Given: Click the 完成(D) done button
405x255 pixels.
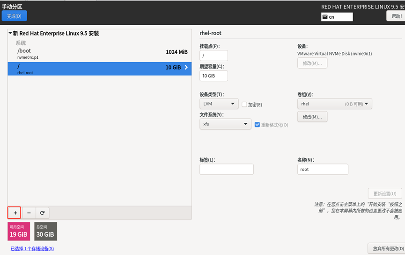Looking at the screenshot, I should (x=14, y=16).
